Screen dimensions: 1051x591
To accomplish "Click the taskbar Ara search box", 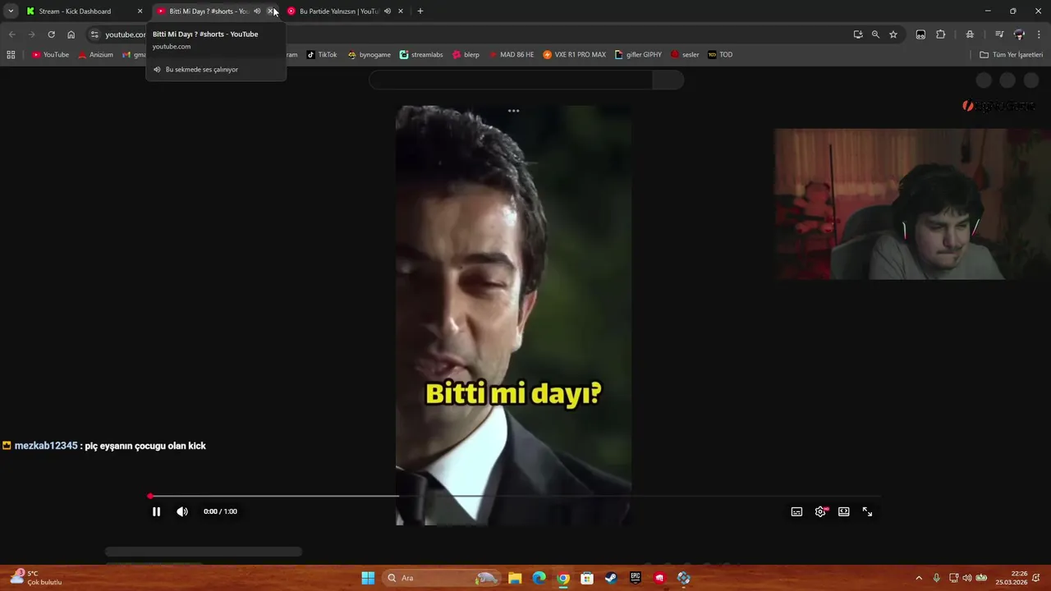I will click(x=443, y=578).
